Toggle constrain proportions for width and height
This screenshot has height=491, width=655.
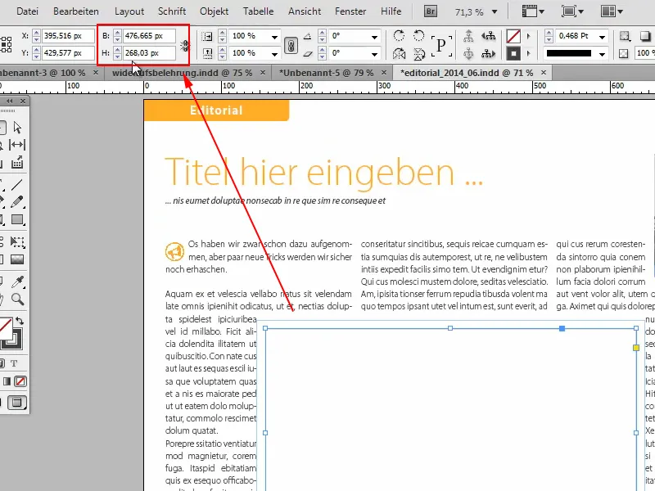click(185, 45)
